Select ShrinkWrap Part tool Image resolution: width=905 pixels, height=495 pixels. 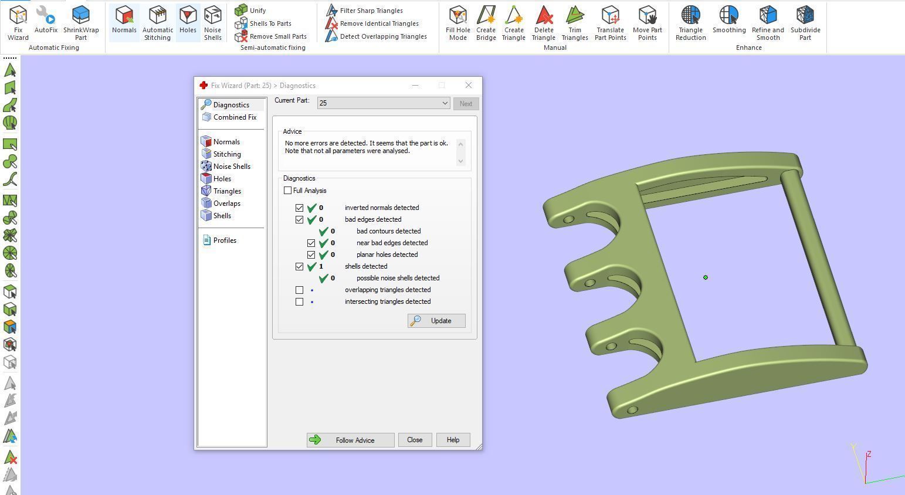pos(81,23)
